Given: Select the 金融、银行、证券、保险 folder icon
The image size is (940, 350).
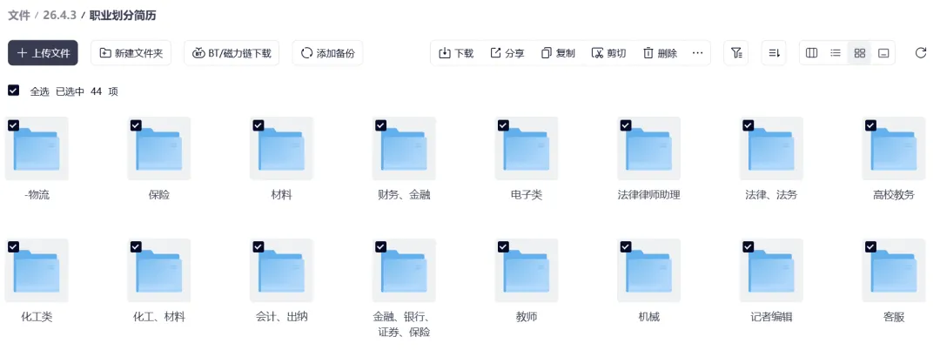Looking at the screenshot, I should pos(404,271).
